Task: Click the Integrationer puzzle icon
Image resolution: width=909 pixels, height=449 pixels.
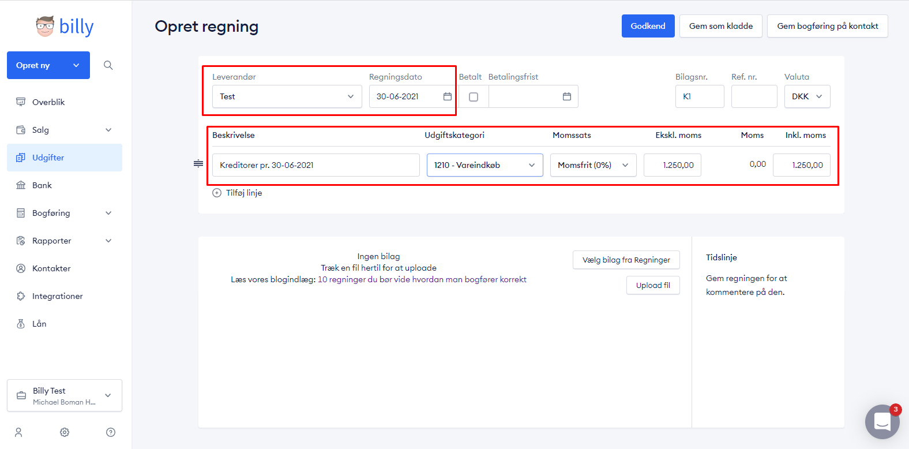Action: 21,296
